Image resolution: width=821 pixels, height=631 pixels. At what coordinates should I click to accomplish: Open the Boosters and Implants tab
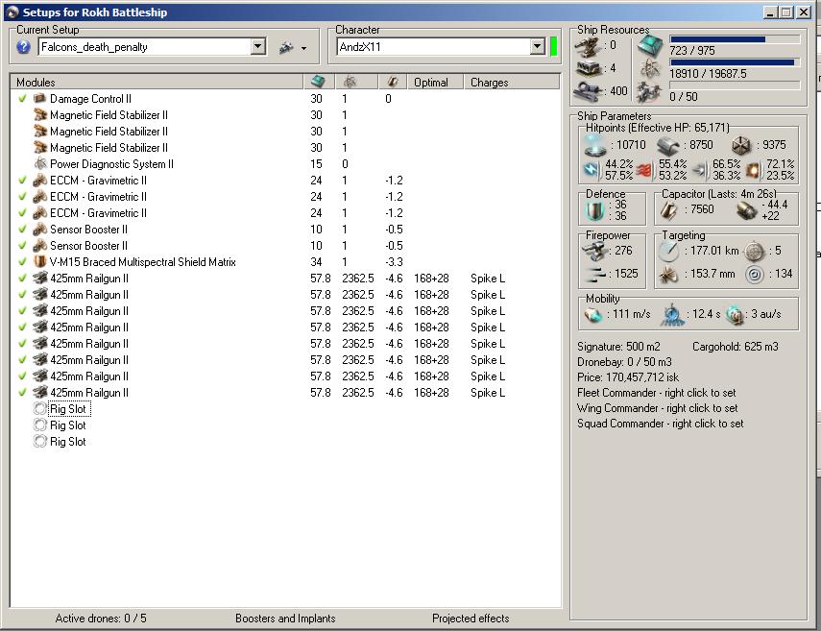point(286,619)
